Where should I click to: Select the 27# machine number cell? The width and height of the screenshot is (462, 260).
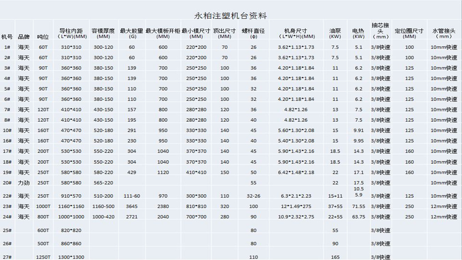coord(7,257)
